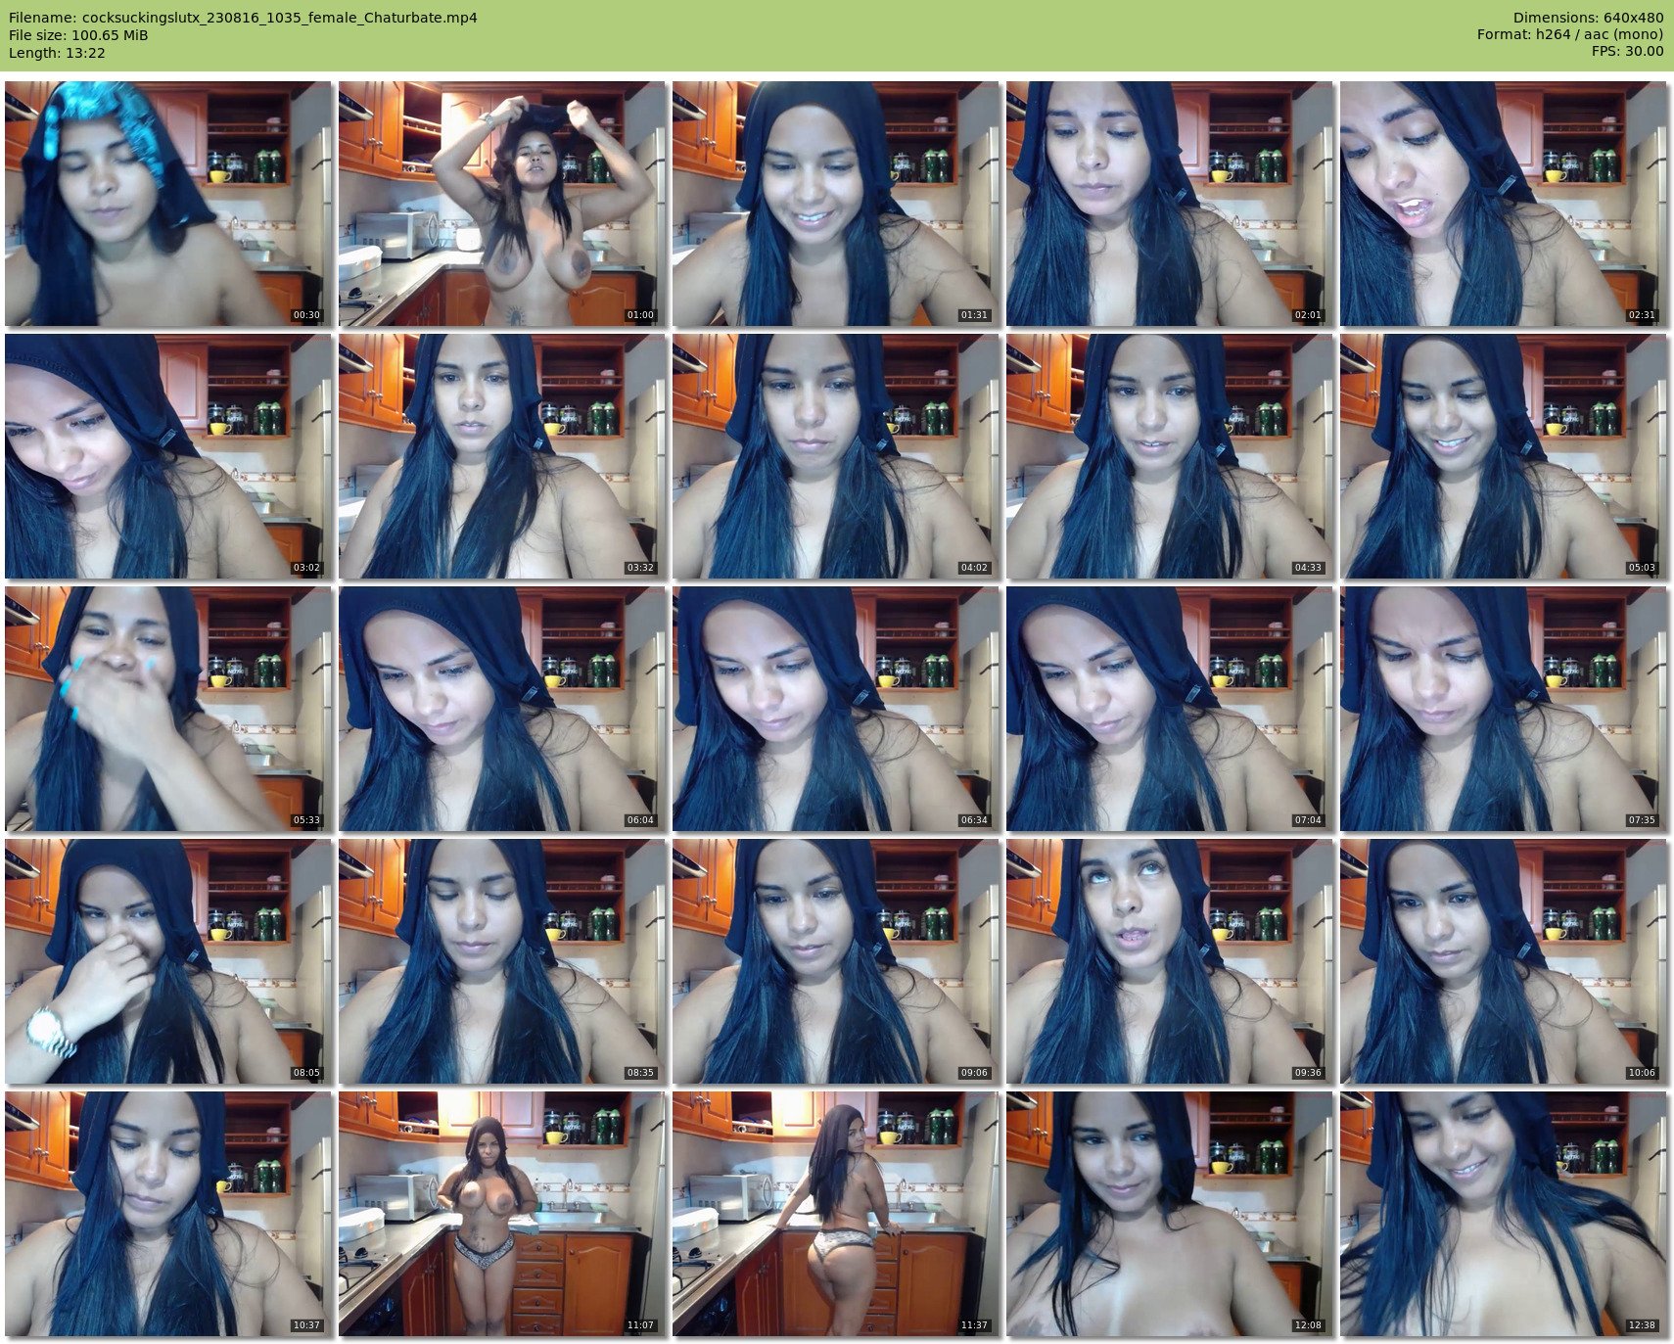Click the 'Dimensions: 640x480' text

click(x=1588, y=18)
